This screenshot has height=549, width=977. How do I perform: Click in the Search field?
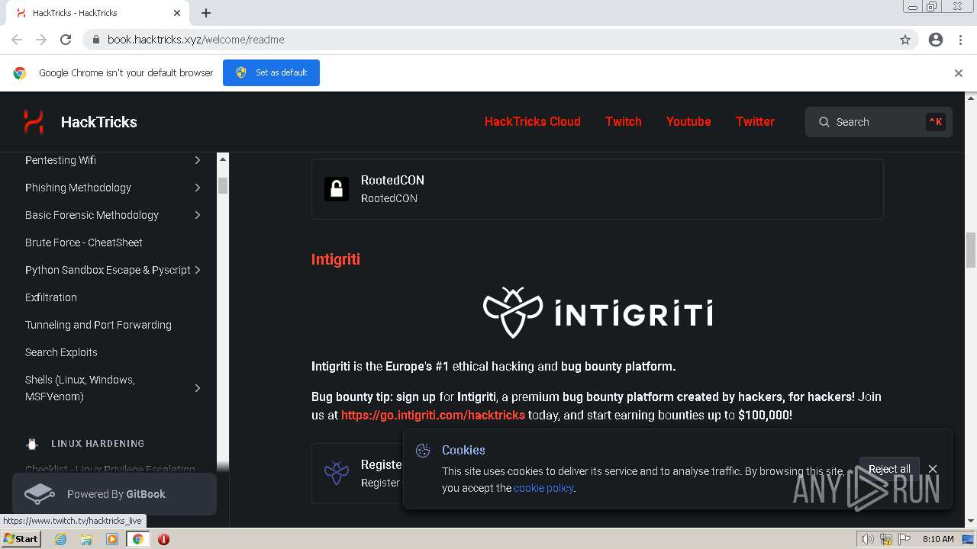[879, 122]
